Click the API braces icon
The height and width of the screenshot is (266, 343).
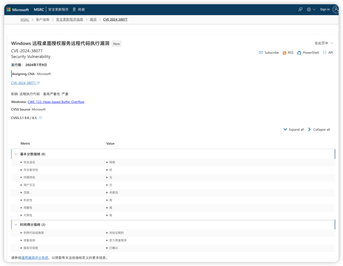point(325,53)
